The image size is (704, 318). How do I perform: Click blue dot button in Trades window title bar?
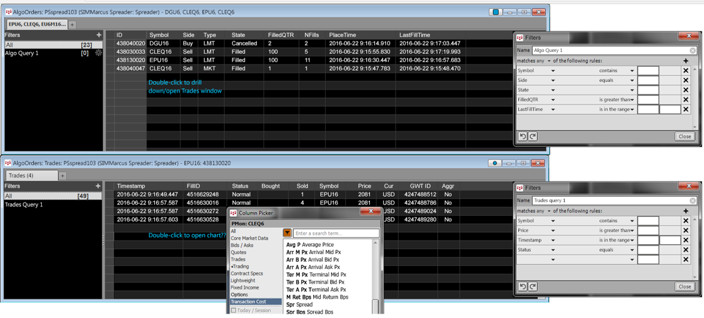[x=495, y=163]
